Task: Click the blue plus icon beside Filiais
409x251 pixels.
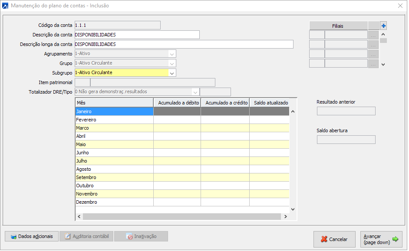Action: pos(383,26)
